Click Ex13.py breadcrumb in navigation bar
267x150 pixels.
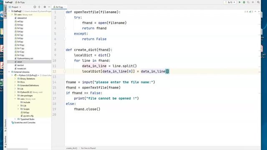coord(20,2)
